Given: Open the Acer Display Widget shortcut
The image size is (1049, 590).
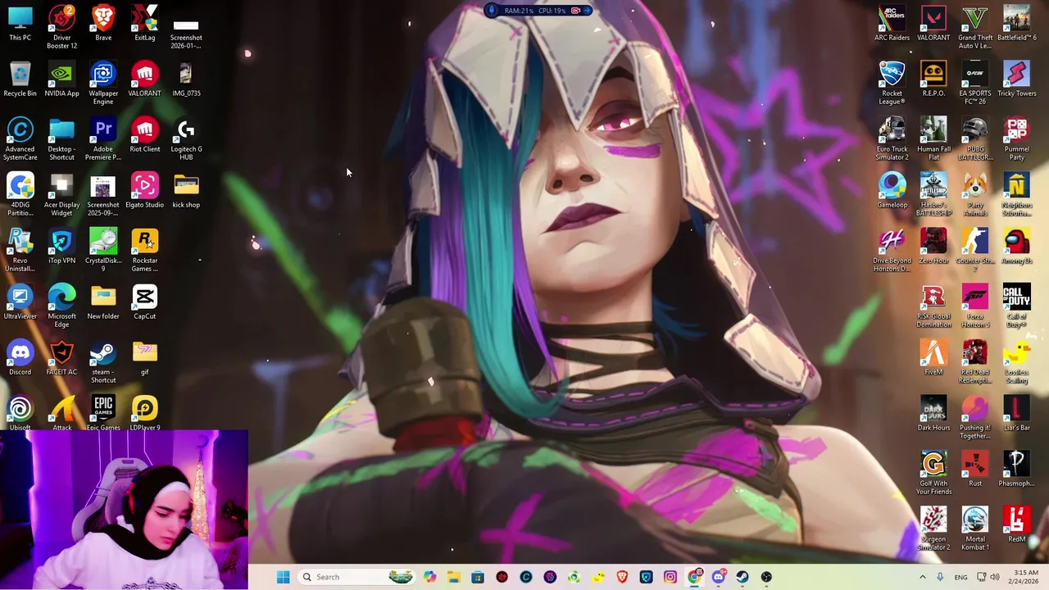Looking at the screenshot, I should [61, 194].
